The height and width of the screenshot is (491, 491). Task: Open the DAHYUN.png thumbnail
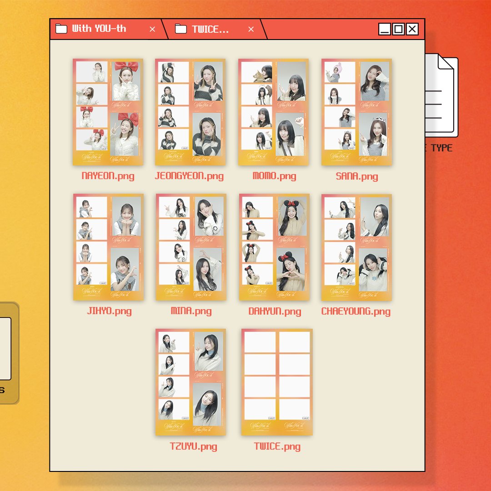pyautogui.click(x=274, y=247)
